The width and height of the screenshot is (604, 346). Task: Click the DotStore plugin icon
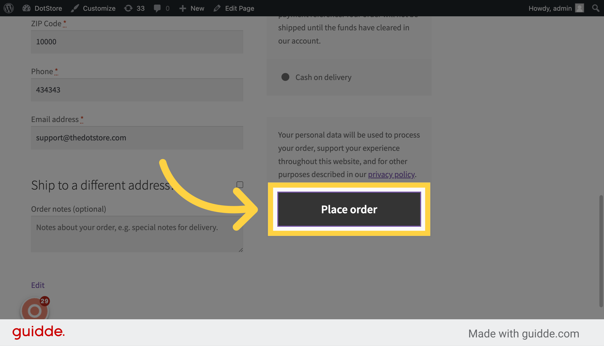coord(26,8)
